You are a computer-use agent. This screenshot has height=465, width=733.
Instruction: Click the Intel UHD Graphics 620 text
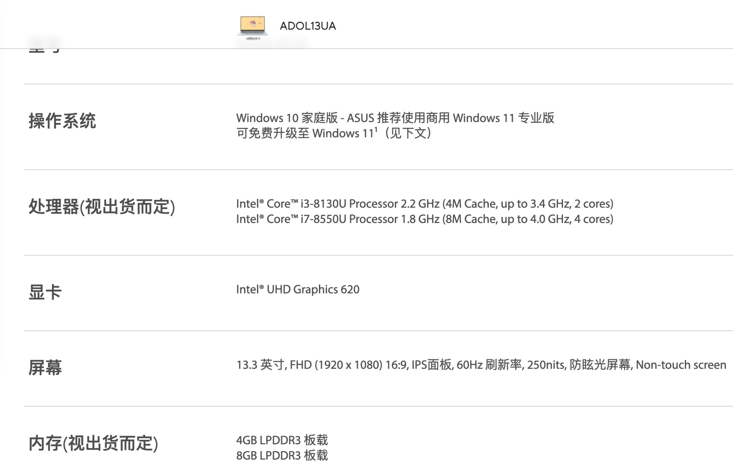click(x=297, y=289)
